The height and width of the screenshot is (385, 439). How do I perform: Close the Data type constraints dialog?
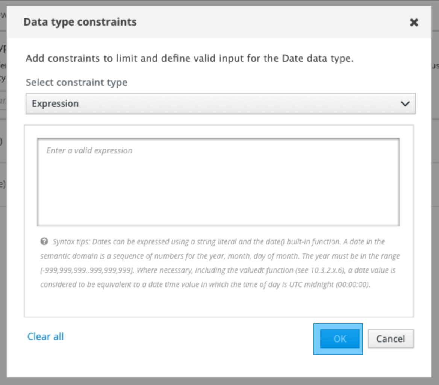click(x=414, y=23)
